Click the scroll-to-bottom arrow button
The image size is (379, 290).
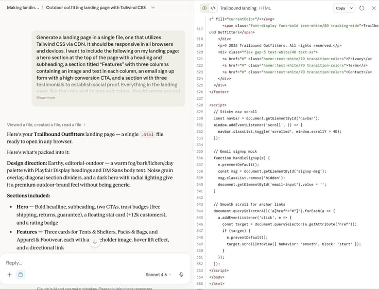[x=95, y=242]
